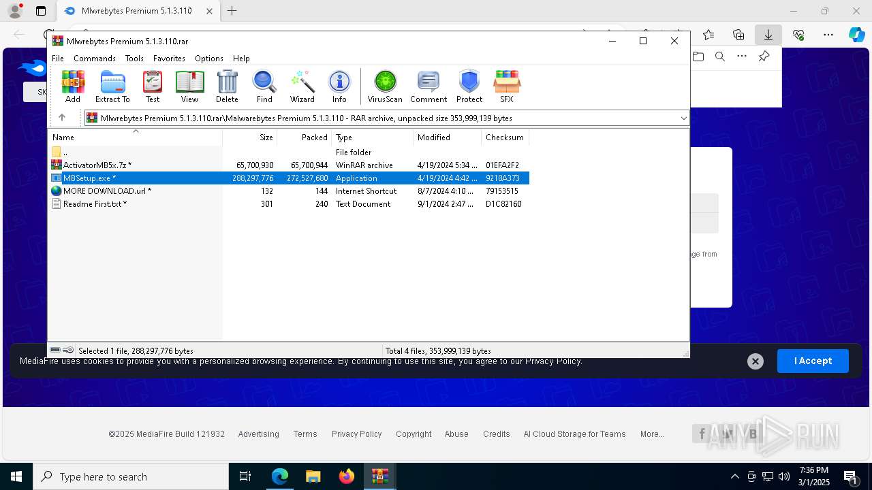Run the Test archive tool
The height and width of the screenshot is (490, 872).
pyautogui.click(x=153, y=86)
